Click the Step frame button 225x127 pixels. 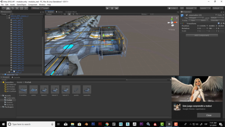[x=117, y=8]
